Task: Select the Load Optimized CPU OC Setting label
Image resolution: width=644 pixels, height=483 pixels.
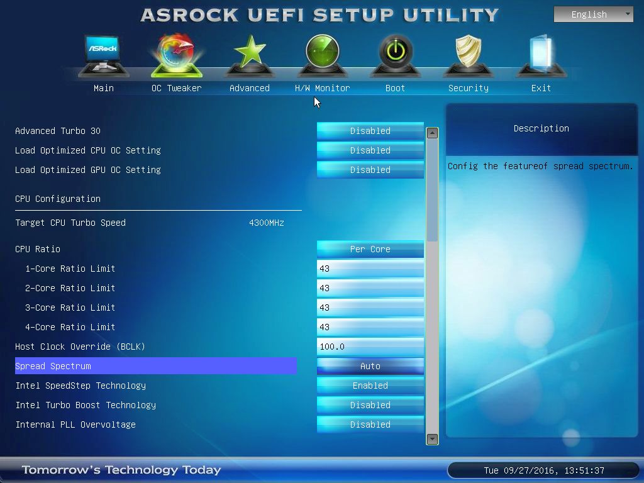Action: click(88, 150)
